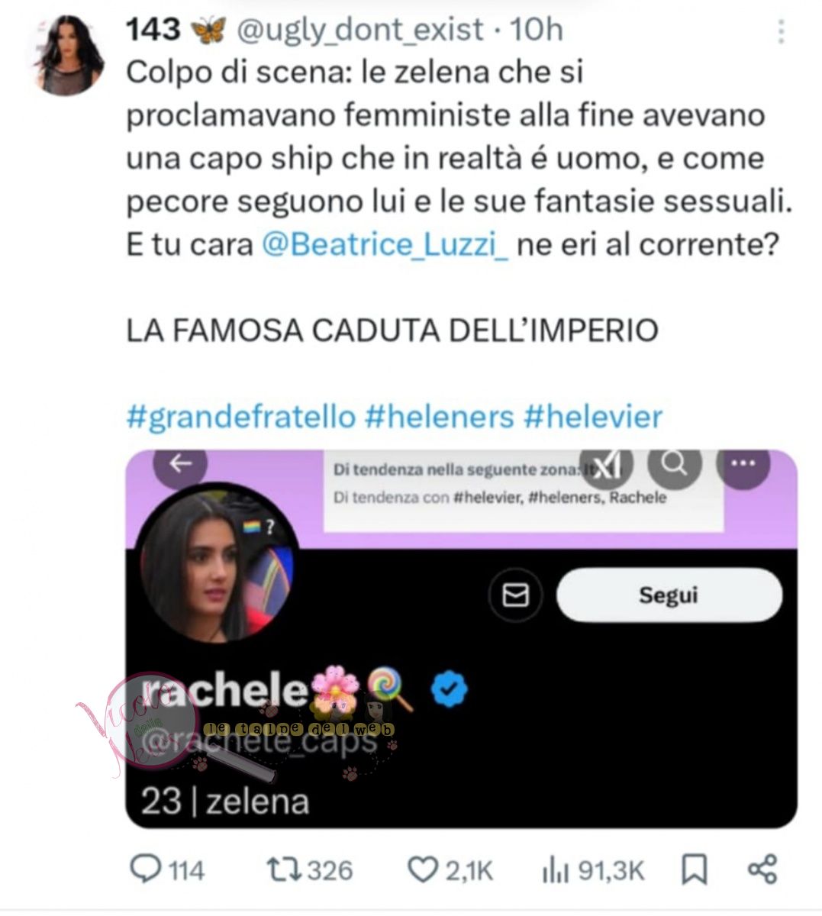
Task: View tweet analytics bar chart icon
Action: point(556,869)
